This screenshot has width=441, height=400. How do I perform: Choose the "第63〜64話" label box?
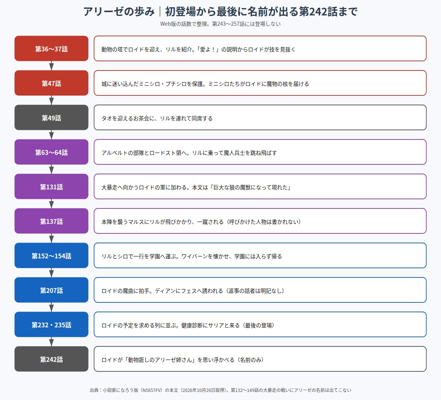pyautogui.click(x=51, y=152)
